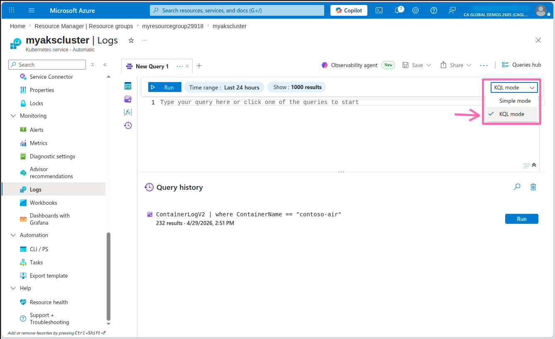
Task: Open Queries hub
Action: [521, 65]
